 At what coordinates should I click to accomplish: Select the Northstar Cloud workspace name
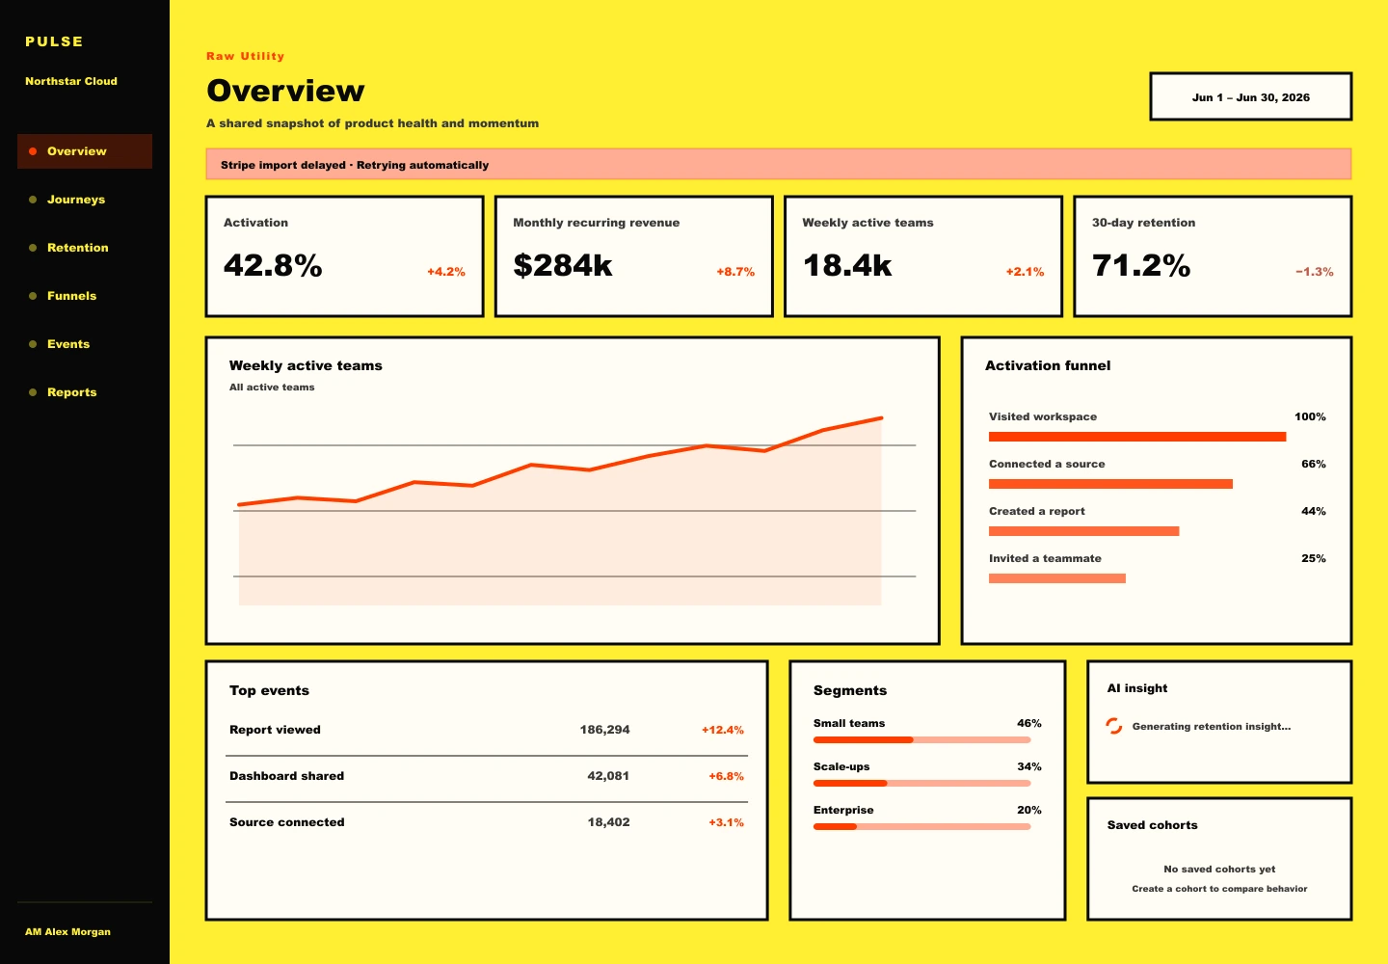(x=71, y=81)
